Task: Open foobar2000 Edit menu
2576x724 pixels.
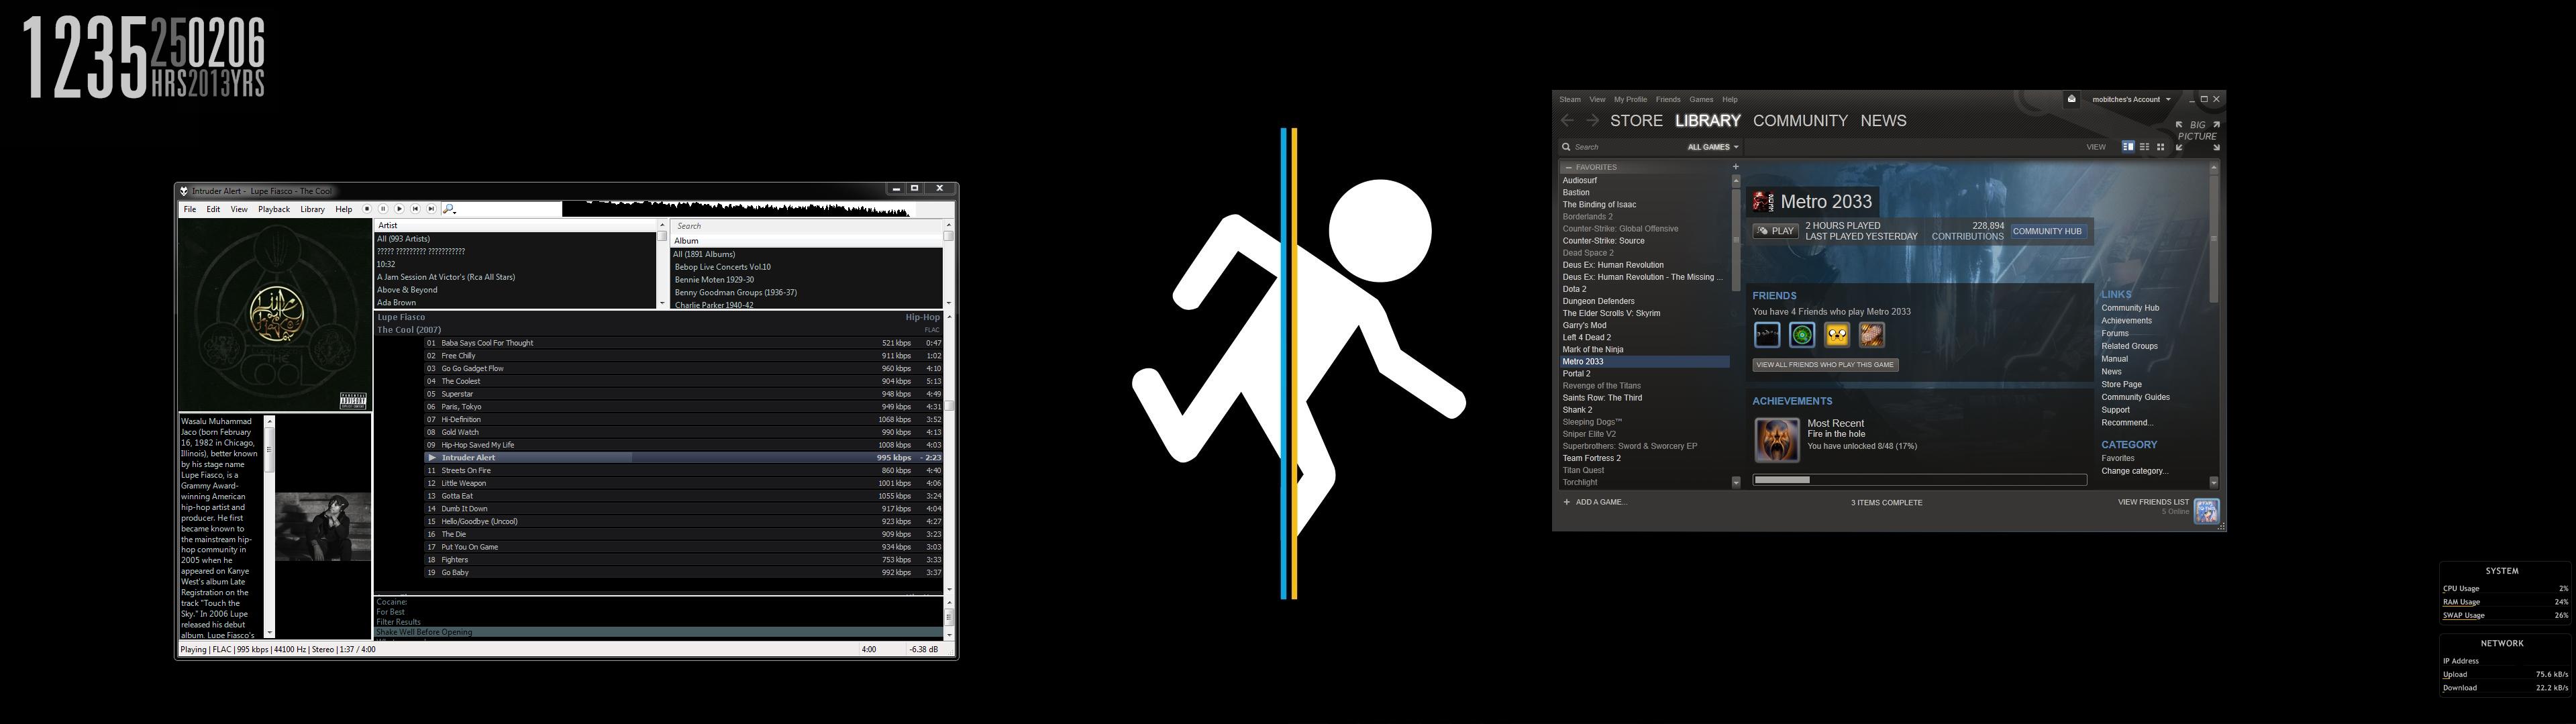Action: click(x=213, y=210)
